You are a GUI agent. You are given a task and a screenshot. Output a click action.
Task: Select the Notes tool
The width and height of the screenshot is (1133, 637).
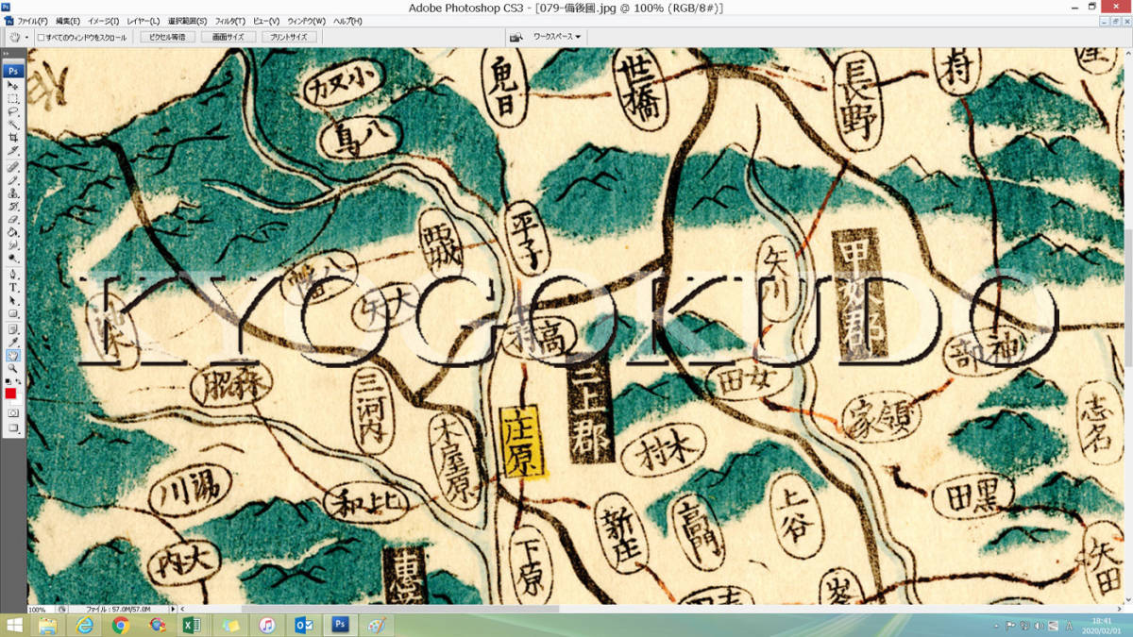tap(12, 329)
